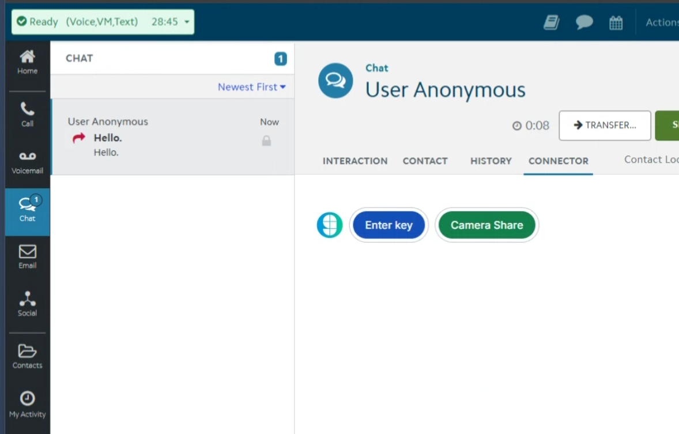679x434 pixels.
Task: Switch to the History tab
Action: click(491, 161)
